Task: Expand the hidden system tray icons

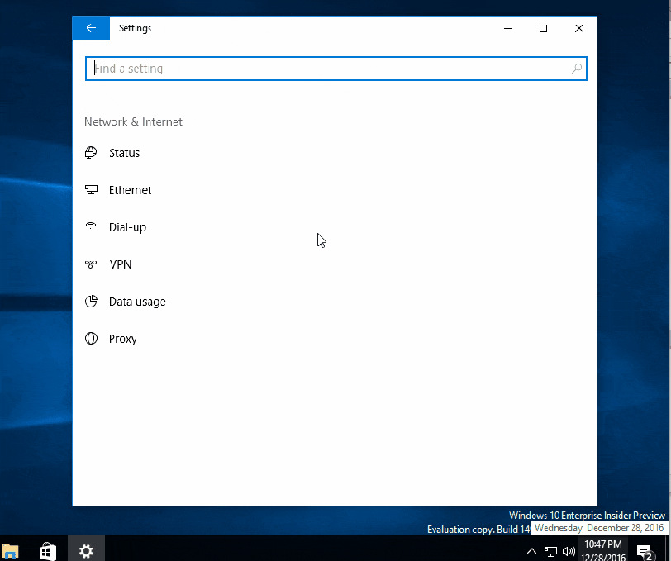Action: pos(532,551)
